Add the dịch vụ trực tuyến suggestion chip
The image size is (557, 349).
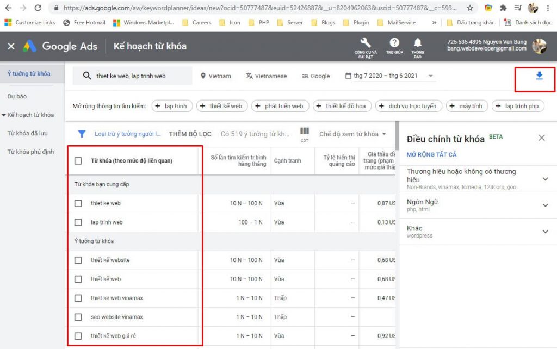tap(409, 106)
